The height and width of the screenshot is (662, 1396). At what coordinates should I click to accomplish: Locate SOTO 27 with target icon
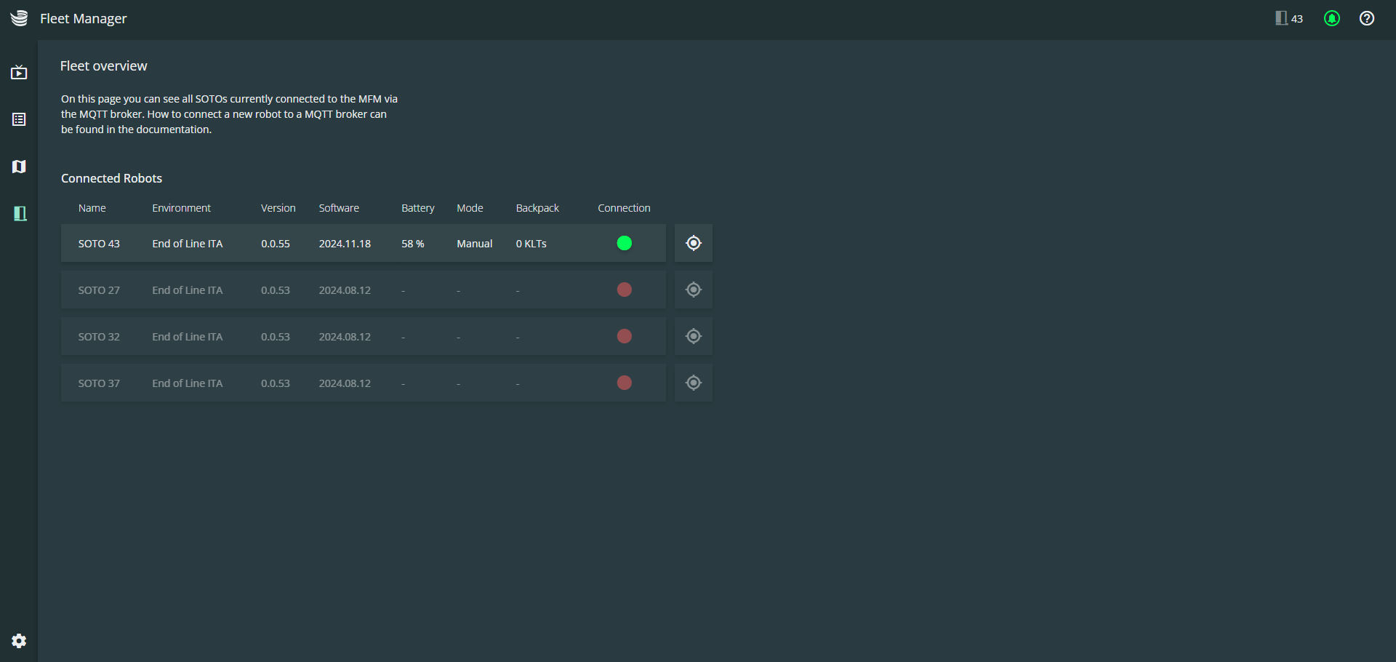694,290
